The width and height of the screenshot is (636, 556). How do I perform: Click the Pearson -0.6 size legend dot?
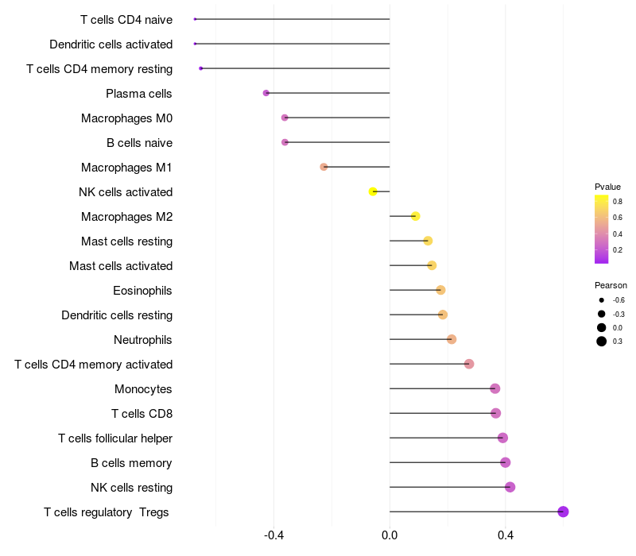[x=601, y=300]
